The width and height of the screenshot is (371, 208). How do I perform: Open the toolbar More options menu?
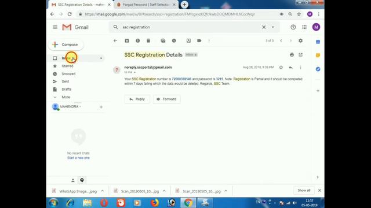tap(209, 40)
